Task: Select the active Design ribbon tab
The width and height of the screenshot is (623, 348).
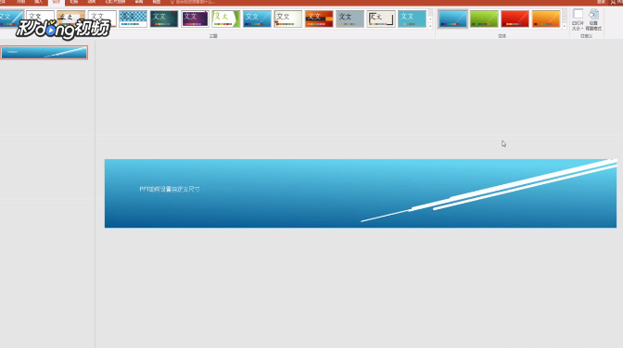Action: 56,3
